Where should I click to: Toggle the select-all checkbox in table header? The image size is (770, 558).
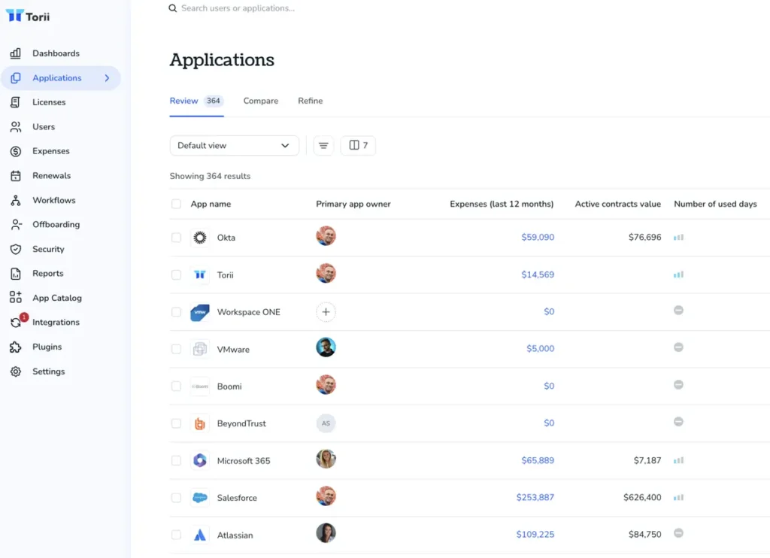[176, 204]
